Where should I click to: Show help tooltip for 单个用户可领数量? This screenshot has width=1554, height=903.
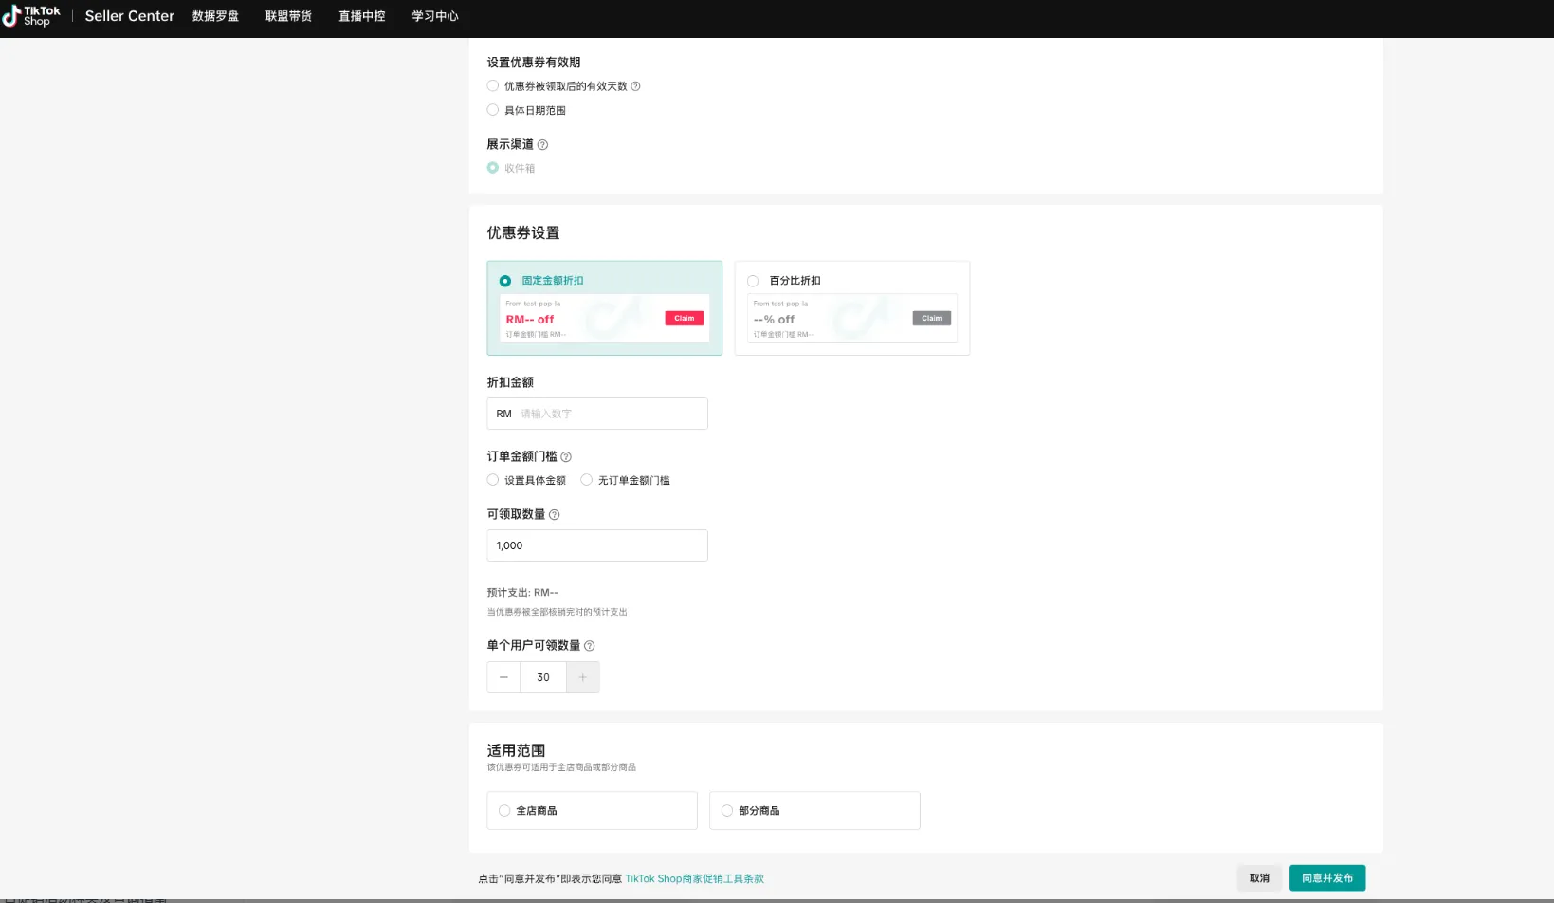590,646
